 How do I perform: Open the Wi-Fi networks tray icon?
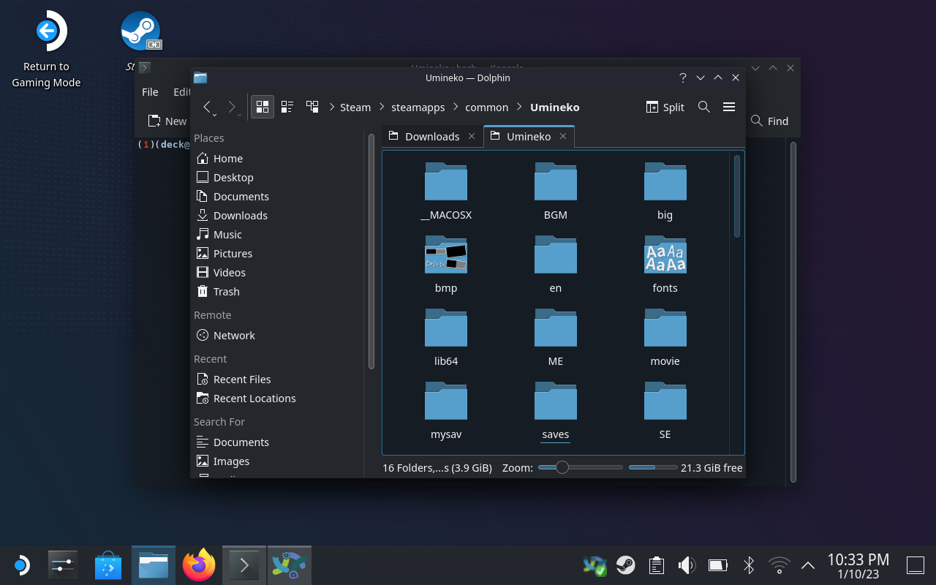pyautogui.click(x=780, y=565)
